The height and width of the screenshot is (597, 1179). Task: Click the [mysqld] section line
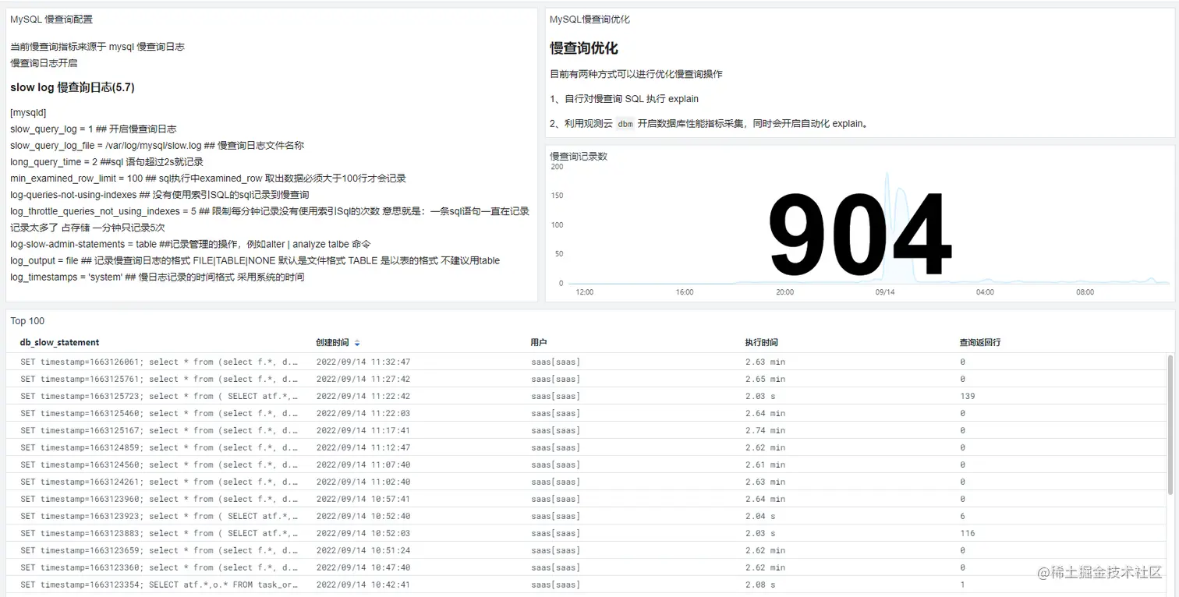pyautogui.click(x=28, y=112)
